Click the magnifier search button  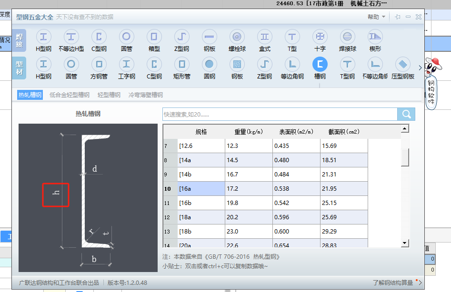406,114
